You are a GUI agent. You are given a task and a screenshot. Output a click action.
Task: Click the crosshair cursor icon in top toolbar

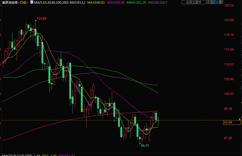[x=209, y=2]
